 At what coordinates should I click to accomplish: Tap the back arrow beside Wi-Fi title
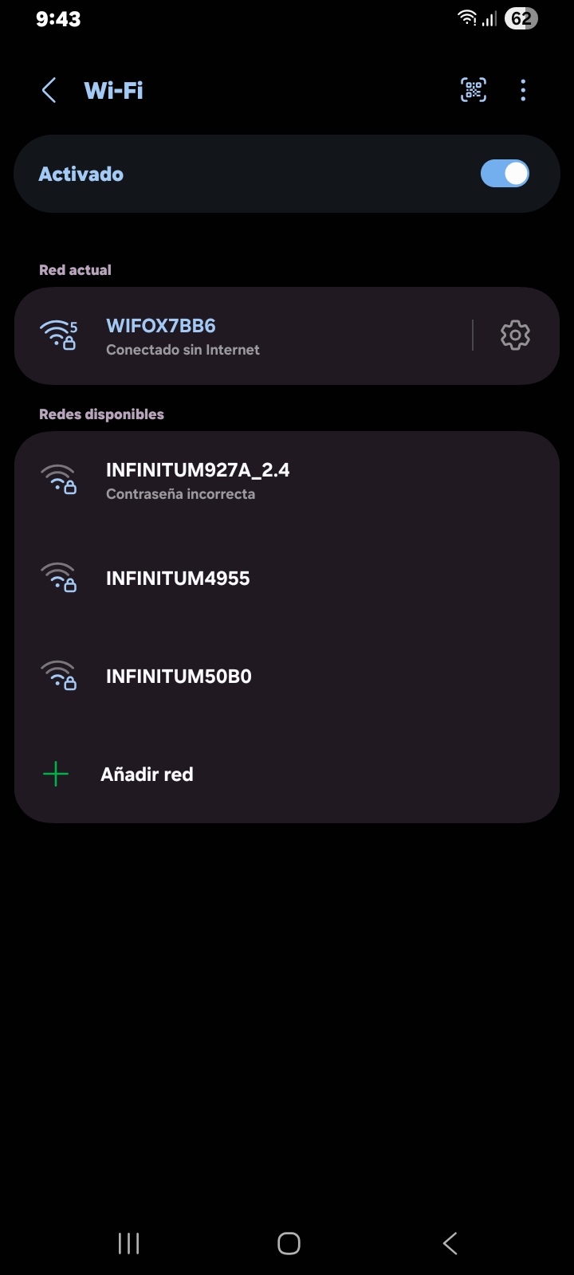tap(49, 90)
